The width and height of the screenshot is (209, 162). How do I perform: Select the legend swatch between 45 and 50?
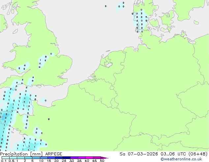click(x=98, y=158)
